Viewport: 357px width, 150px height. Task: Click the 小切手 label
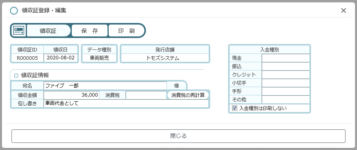pos(246,83)
